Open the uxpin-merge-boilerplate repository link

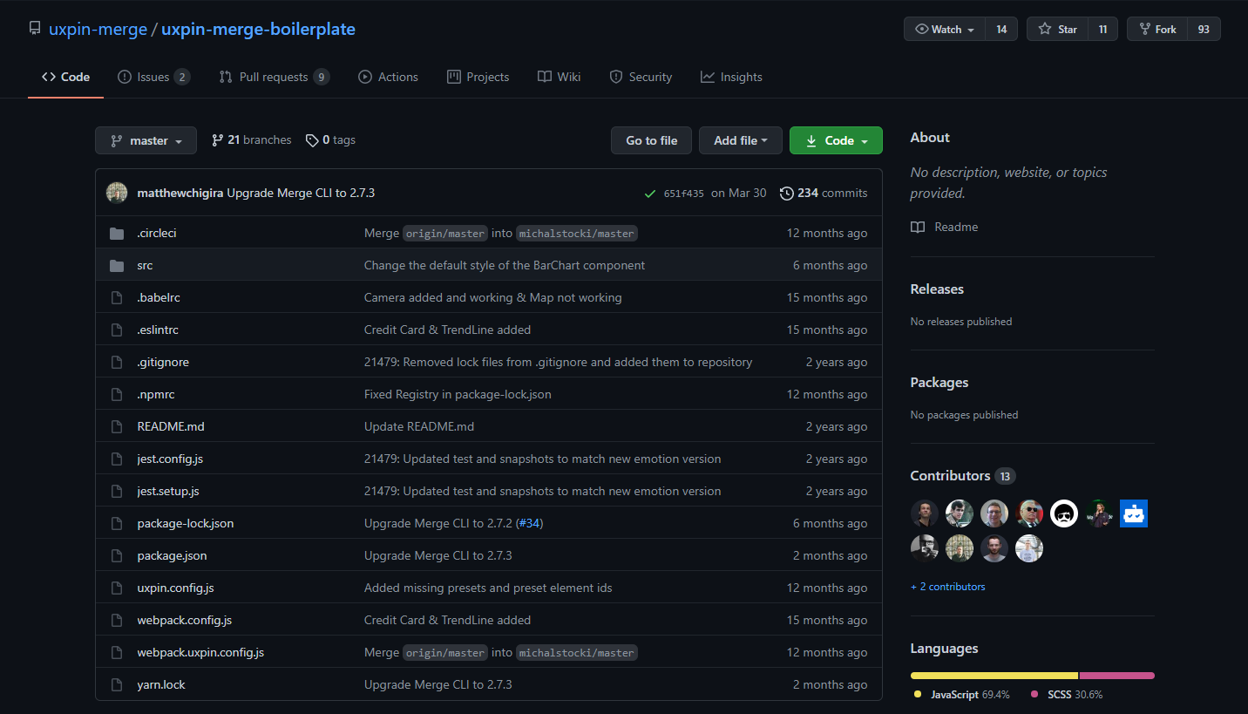tap(258, 29)
